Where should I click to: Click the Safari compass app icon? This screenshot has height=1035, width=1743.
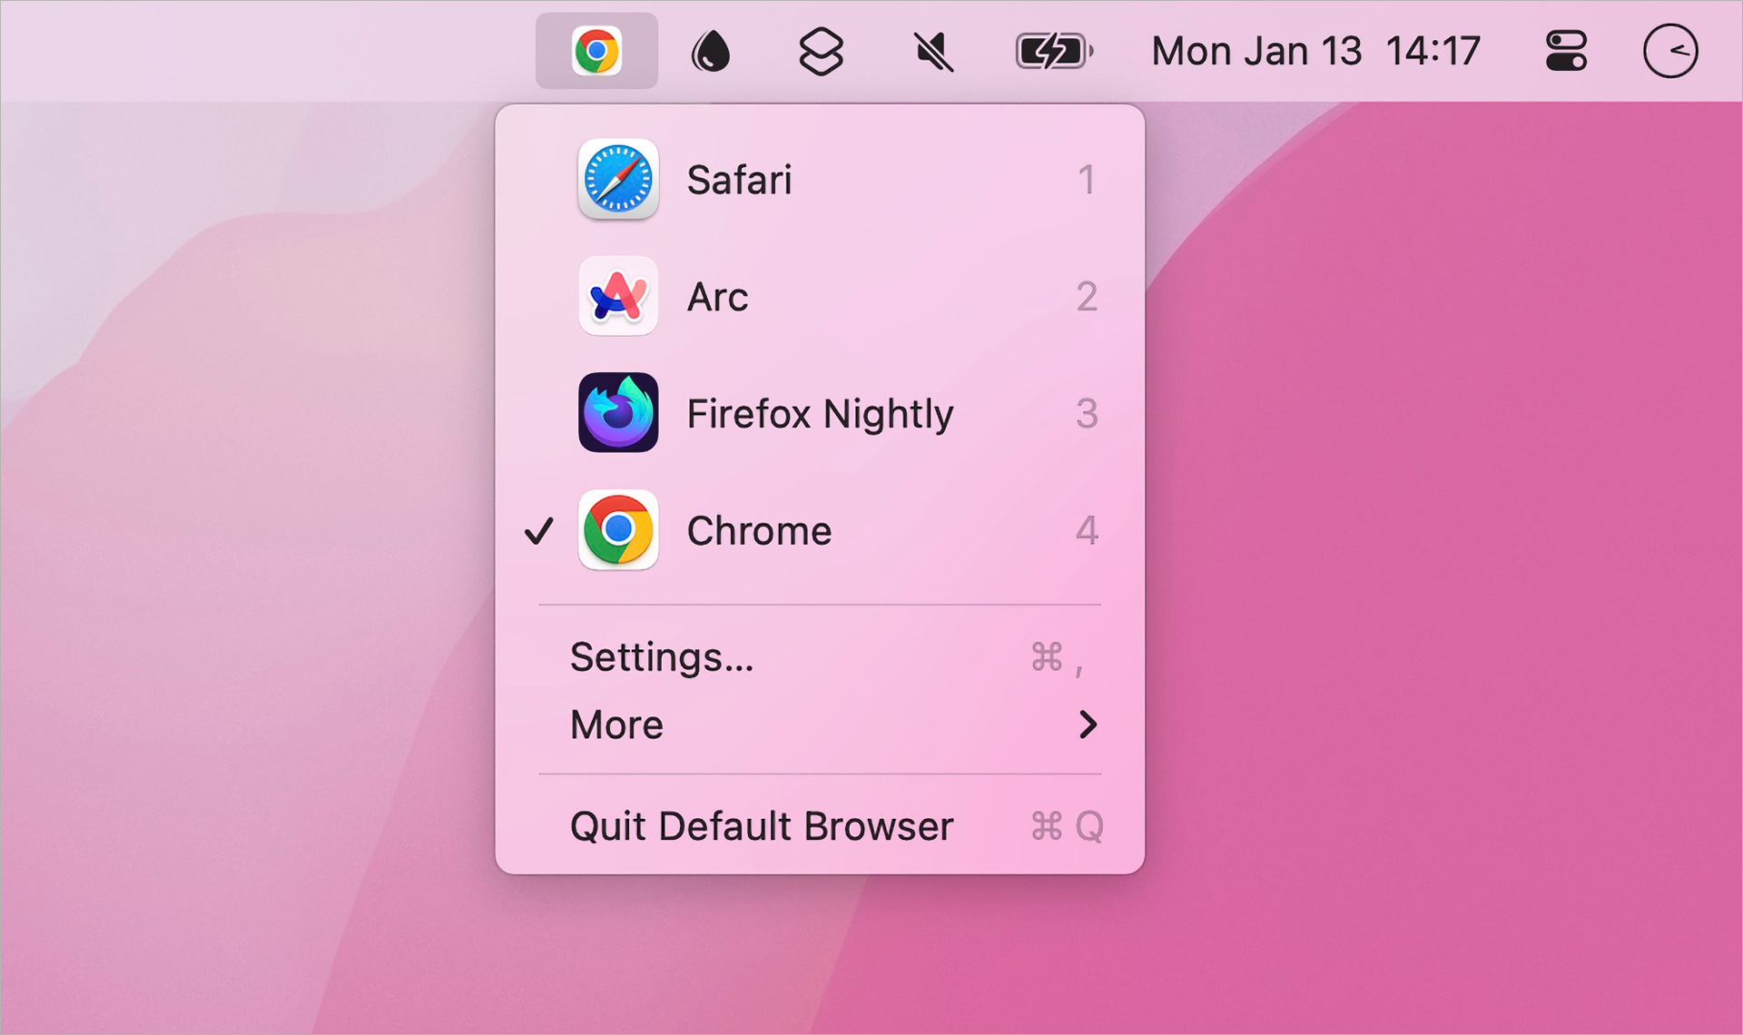coord(618,180)
